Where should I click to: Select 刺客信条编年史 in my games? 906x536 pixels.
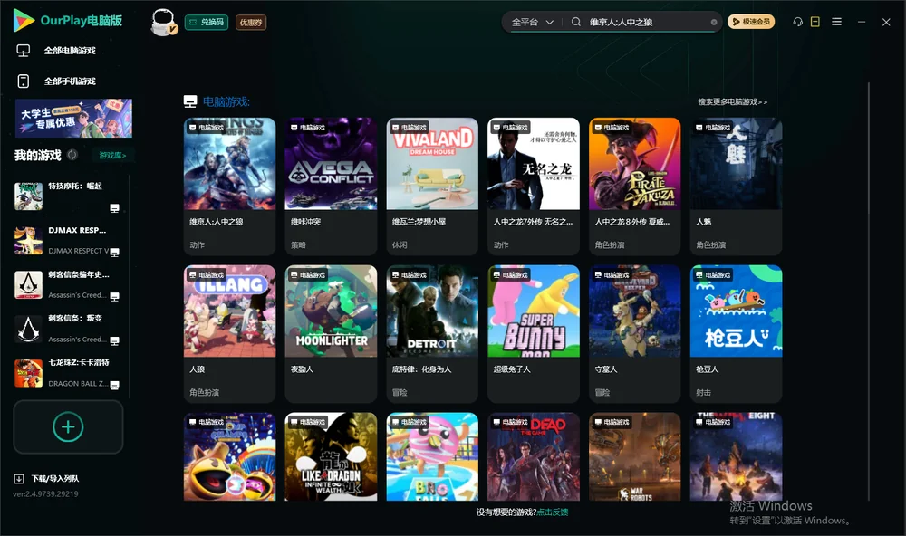point(68,284)
